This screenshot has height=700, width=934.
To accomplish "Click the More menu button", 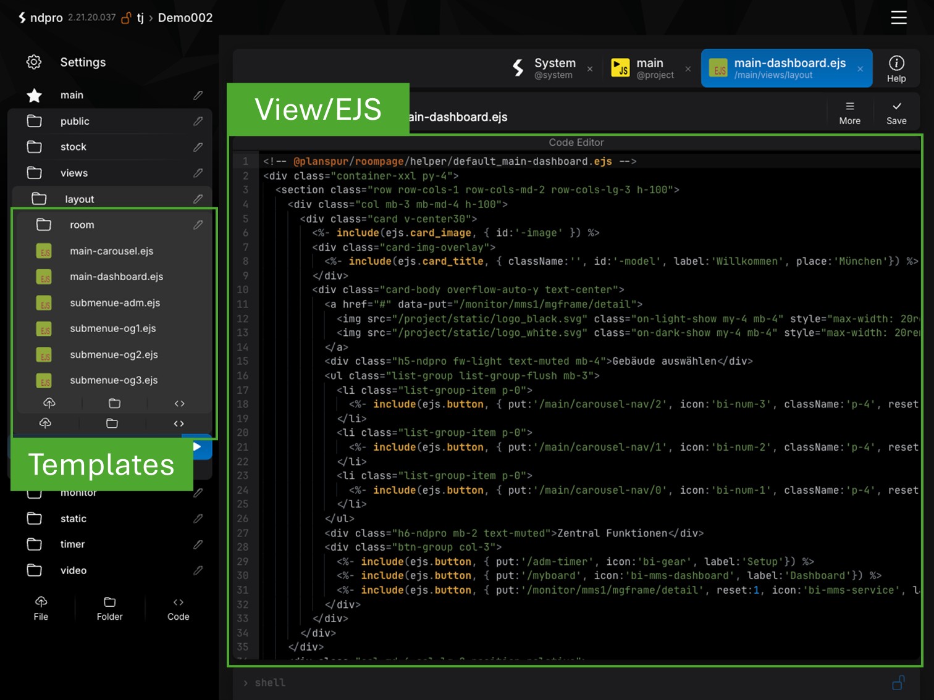I will pos(849,114).
